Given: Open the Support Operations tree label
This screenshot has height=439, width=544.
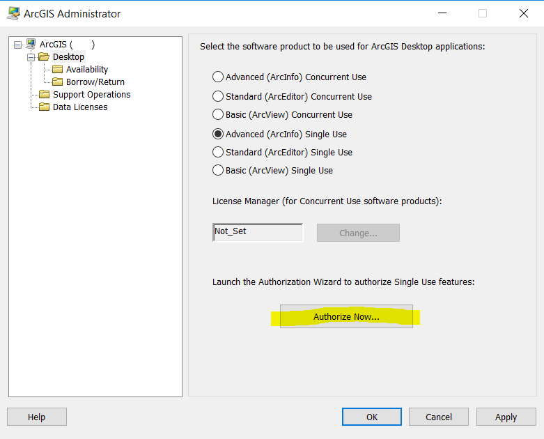Looking at the screenshot, I should point(91,94).
